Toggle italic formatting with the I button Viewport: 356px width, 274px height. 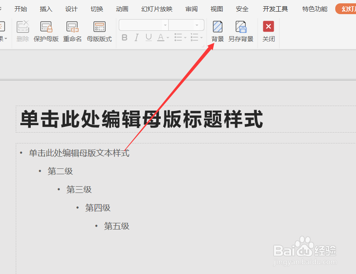(136, 37)
